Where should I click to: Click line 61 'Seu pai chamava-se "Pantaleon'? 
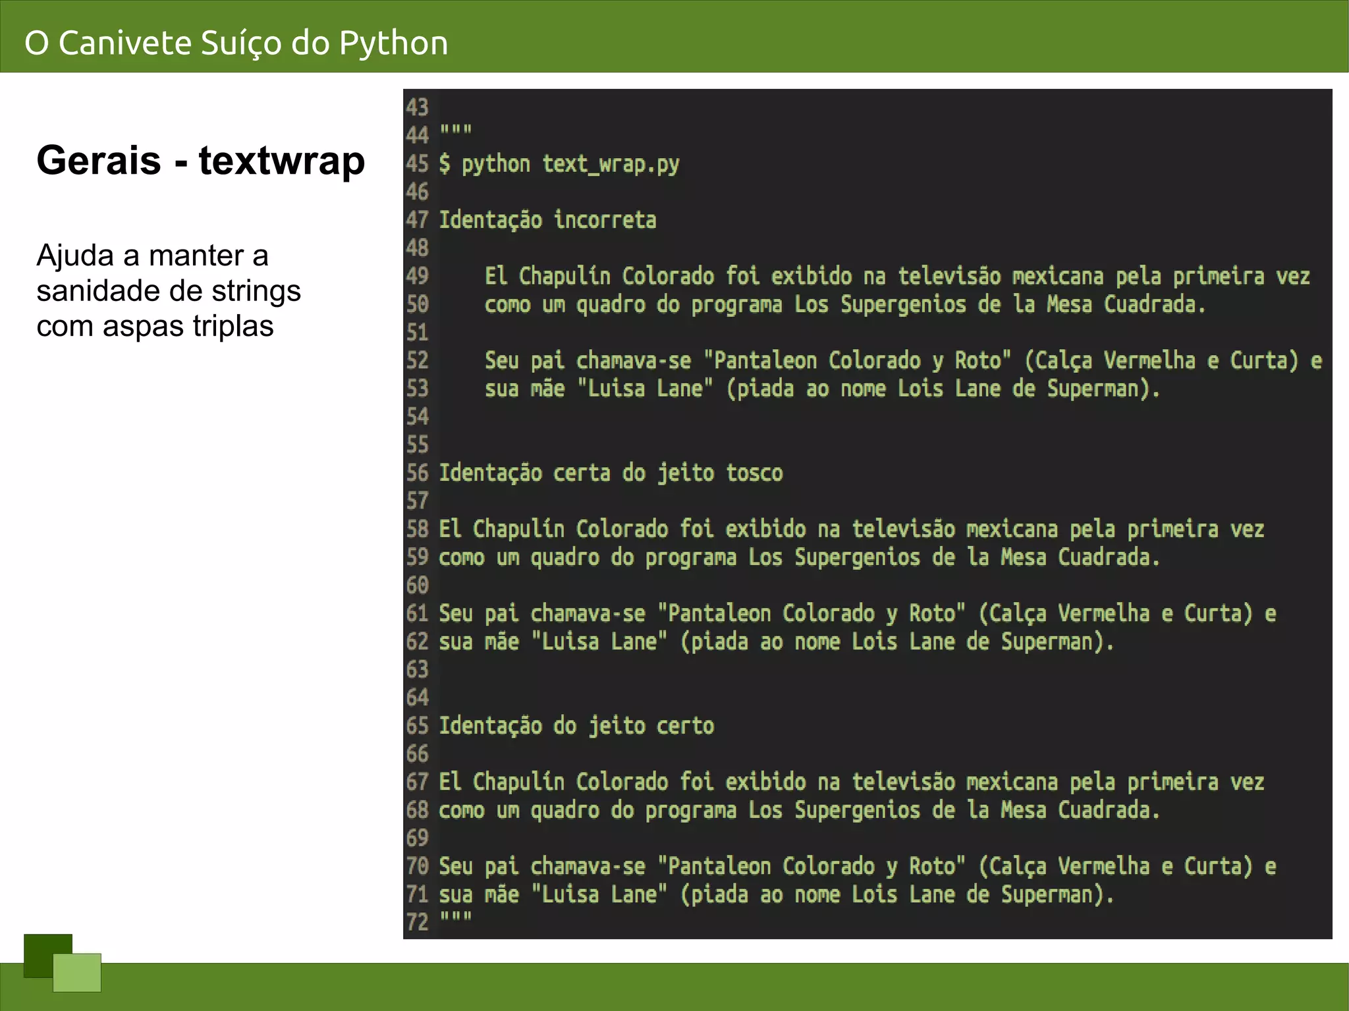click(605, 613)
